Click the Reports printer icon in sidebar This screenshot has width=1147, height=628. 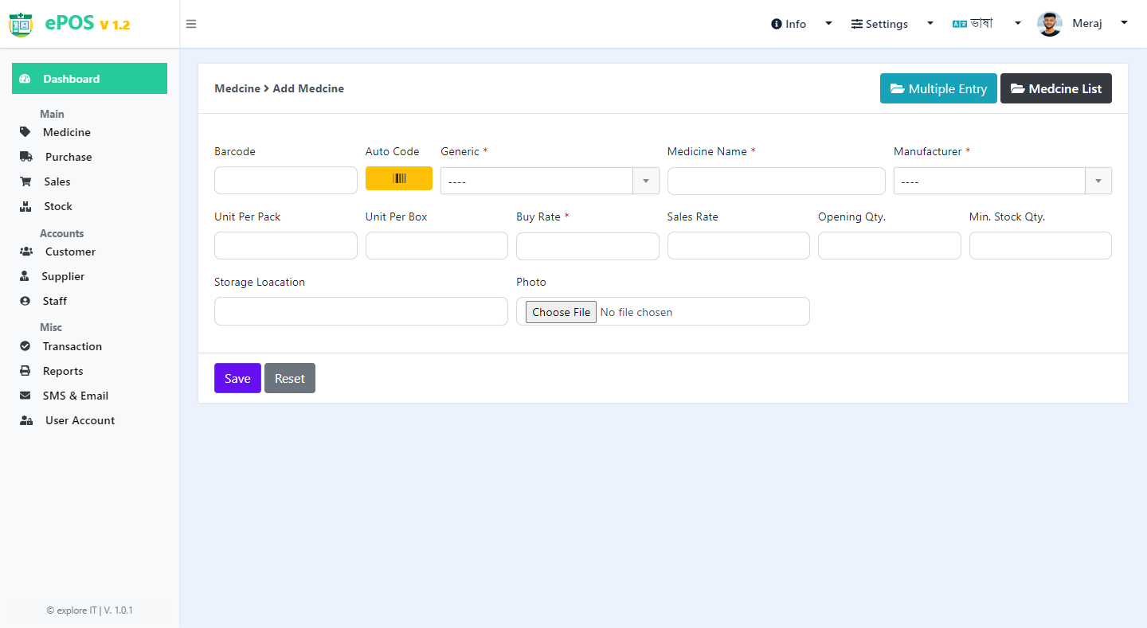pyautogui.click(x=25, y=371)
